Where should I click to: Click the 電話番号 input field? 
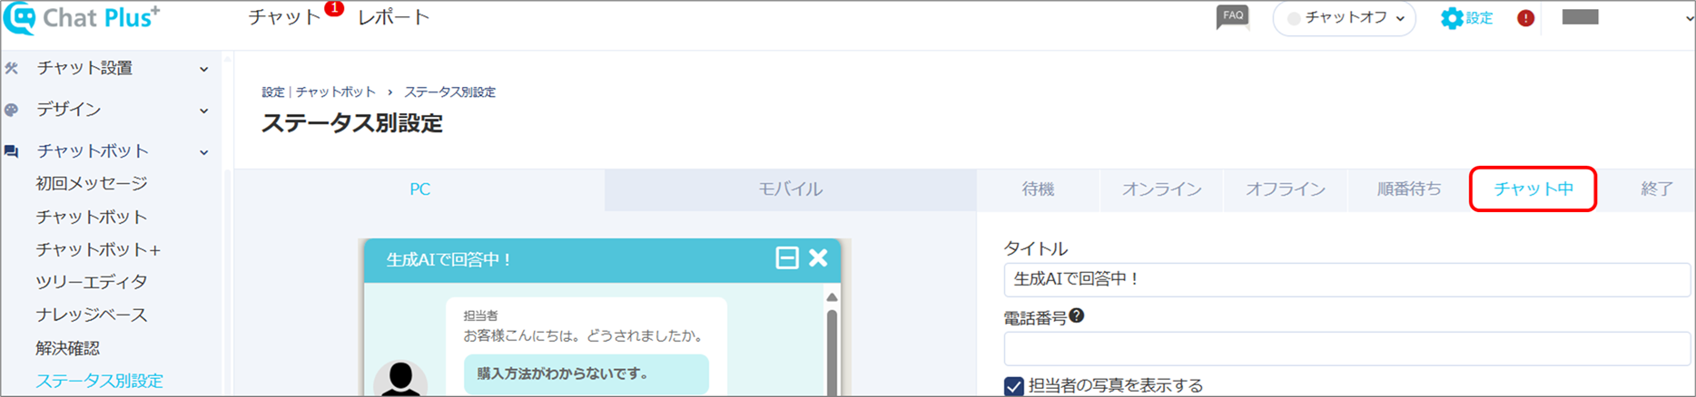pyautogui.click(x=1347, y=349)
